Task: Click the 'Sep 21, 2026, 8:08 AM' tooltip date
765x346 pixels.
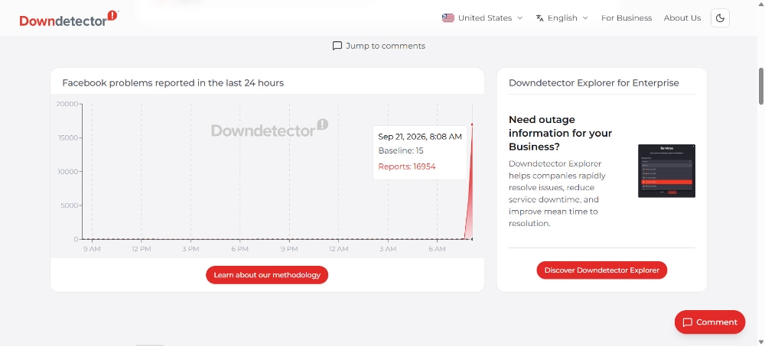Action: 419,137
